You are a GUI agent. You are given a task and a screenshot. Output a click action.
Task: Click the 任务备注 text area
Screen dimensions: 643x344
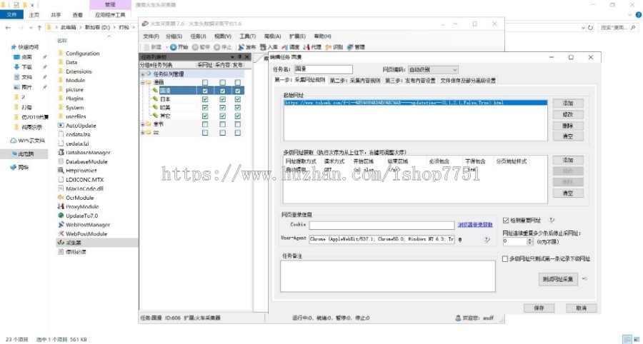(x=388, y=276)
